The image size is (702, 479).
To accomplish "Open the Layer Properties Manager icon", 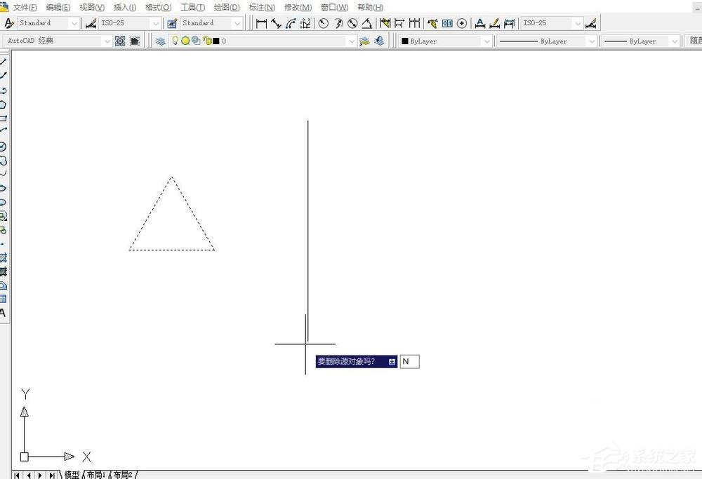I will click(x=160, y=41).
